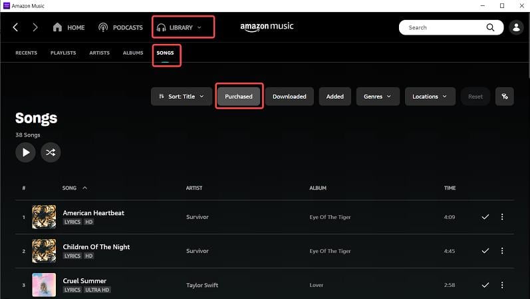
Task: Go forward with the right arrow
Action: 35,27
